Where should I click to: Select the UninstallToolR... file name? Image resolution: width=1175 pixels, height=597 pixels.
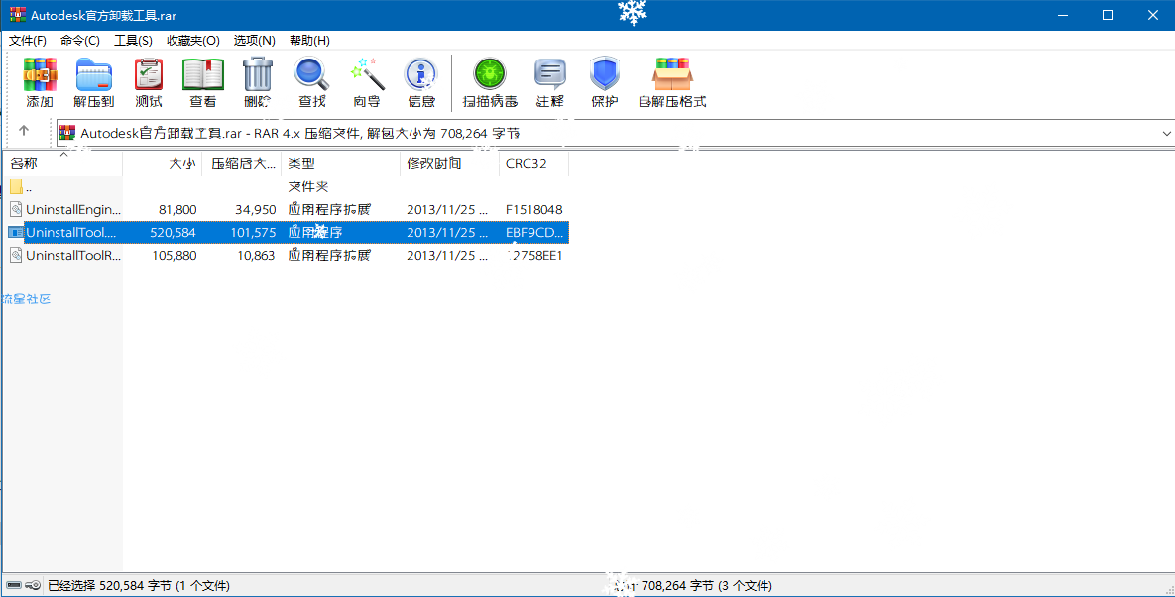coord(73,256)
